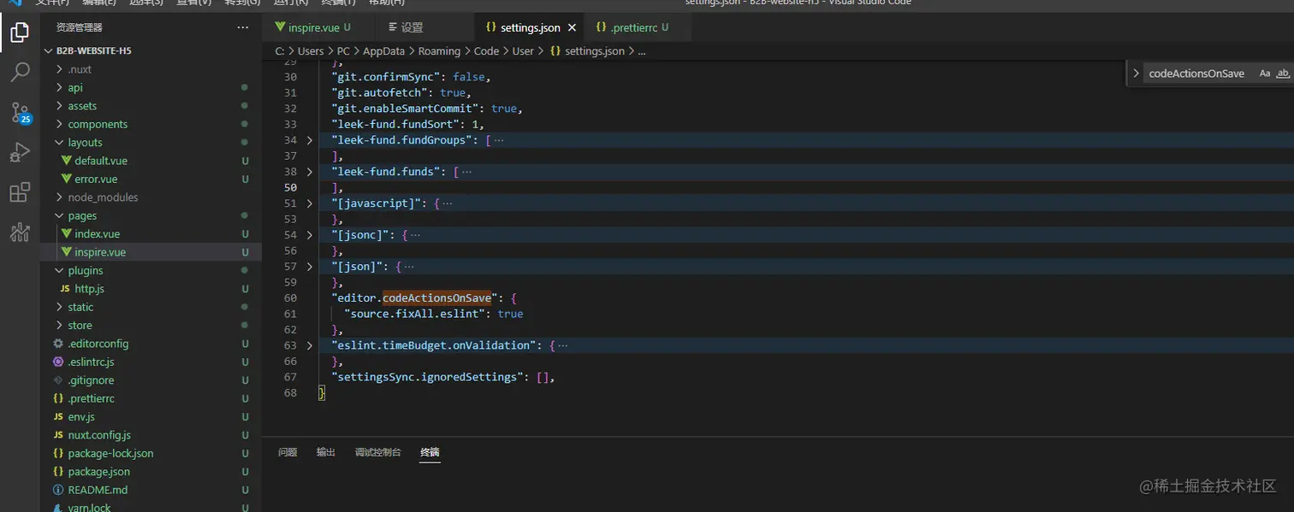Screen dimensions: 1294x512
Task: Open the env.js file
Action: pos(151,416)
